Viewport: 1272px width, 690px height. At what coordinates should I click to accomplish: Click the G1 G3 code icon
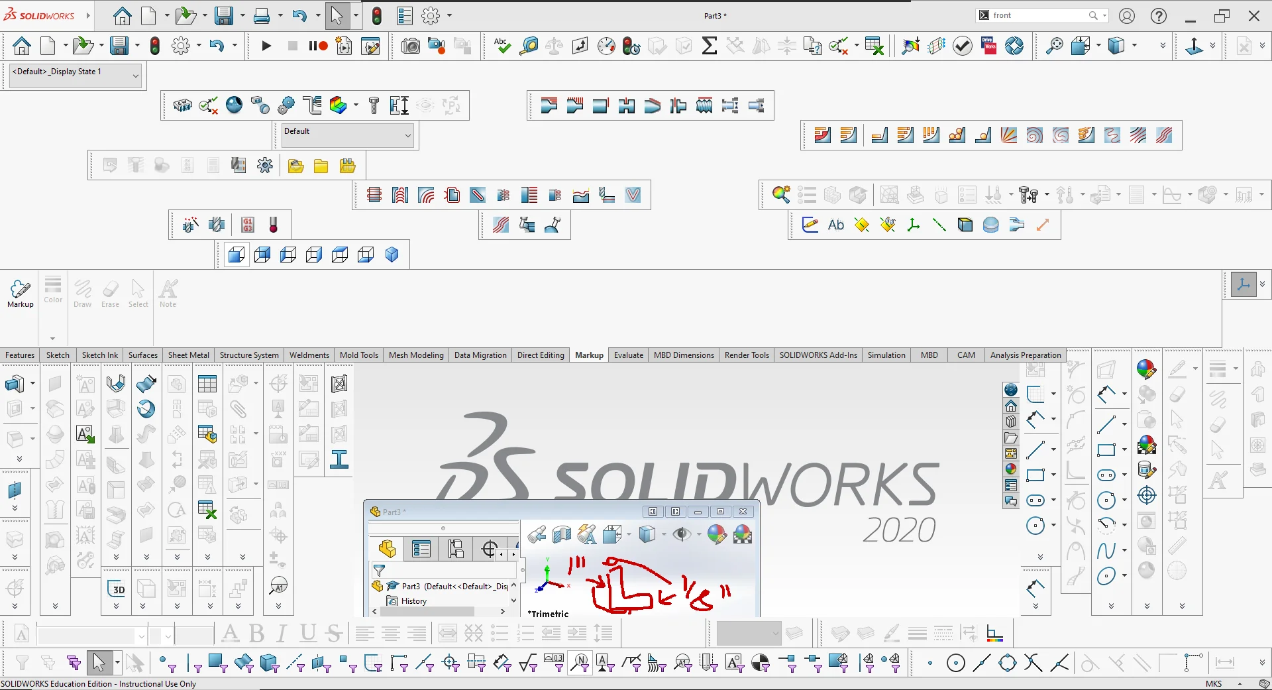[248, 225]
